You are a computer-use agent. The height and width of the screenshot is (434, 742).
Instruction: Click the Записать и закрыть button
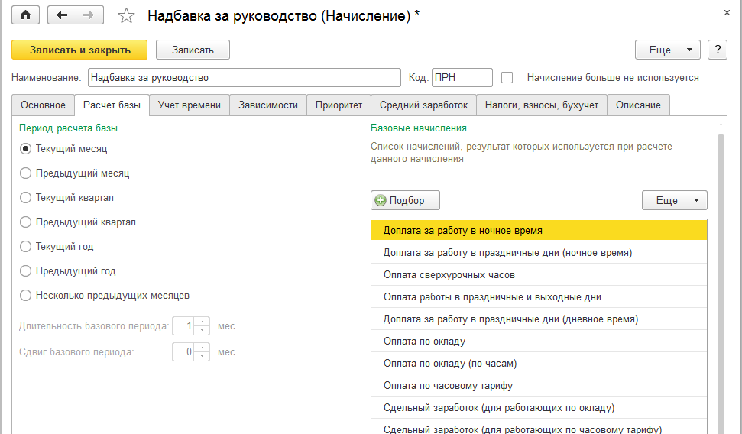point(80,50)
